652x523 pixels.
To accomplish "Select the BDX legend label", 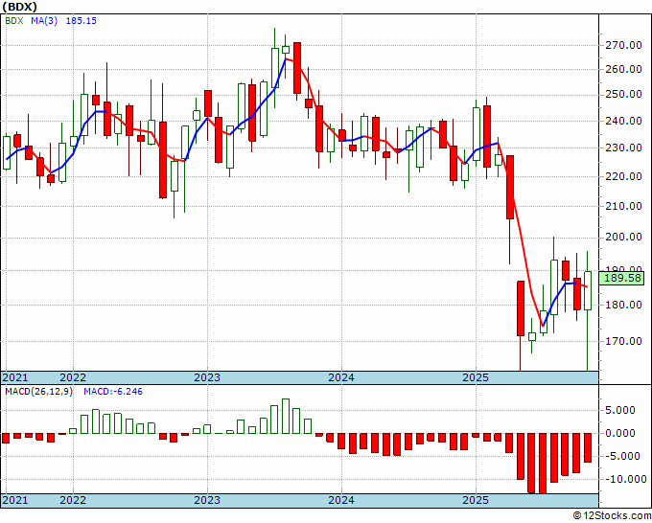I will point(14,21).
